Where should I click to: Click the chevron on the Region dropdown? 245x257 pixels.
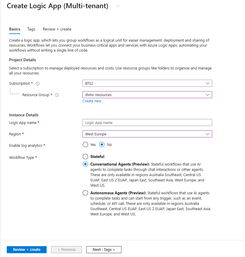tap(208, 134)
